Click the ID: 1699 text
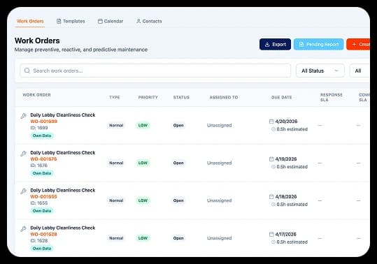The height and width of the screenshot is (264, 377). tap(39, 128)
